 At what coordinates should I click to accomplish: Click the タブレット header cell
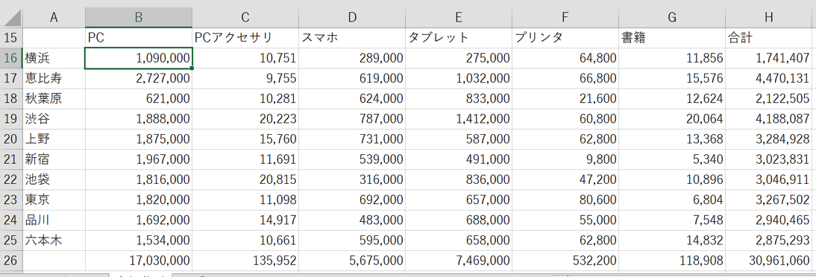tap(459, 37)
